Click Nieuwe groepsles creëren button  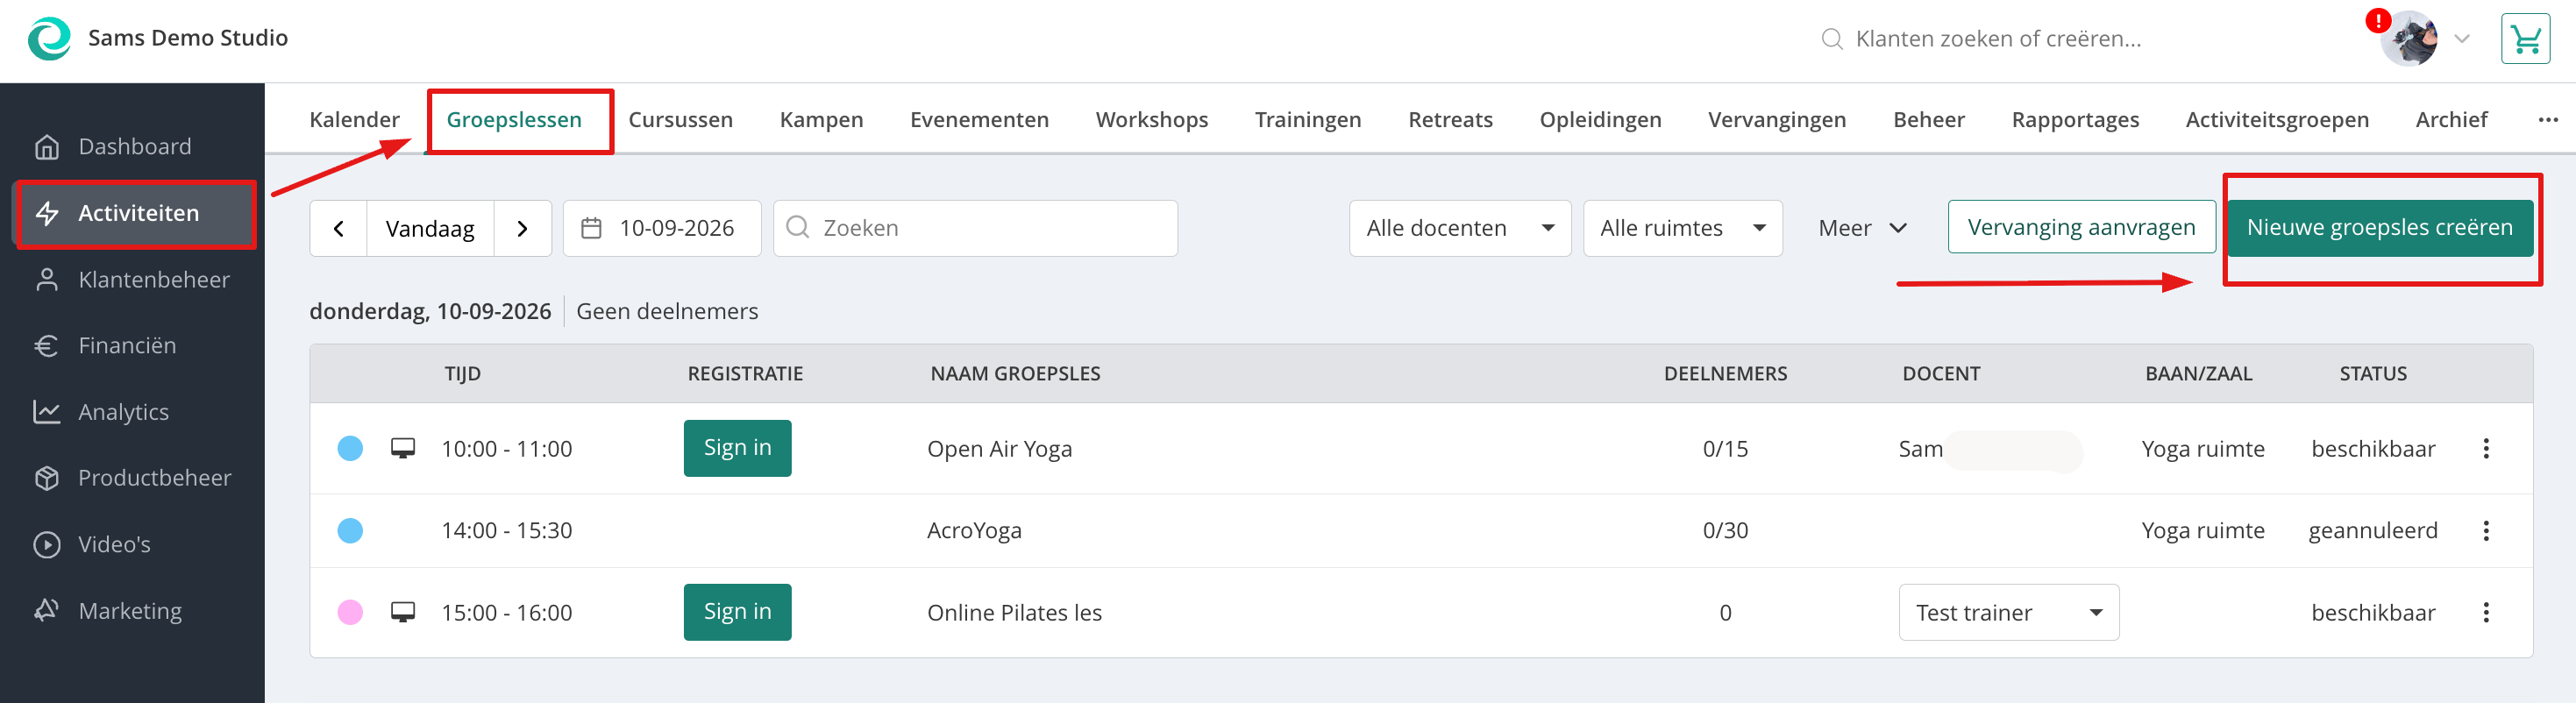pos(2379,228)
